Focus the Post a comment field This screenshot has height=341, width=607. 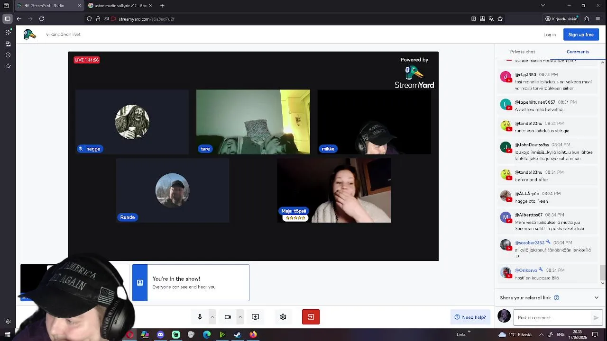pyautogui.click(x=553, y=318)
